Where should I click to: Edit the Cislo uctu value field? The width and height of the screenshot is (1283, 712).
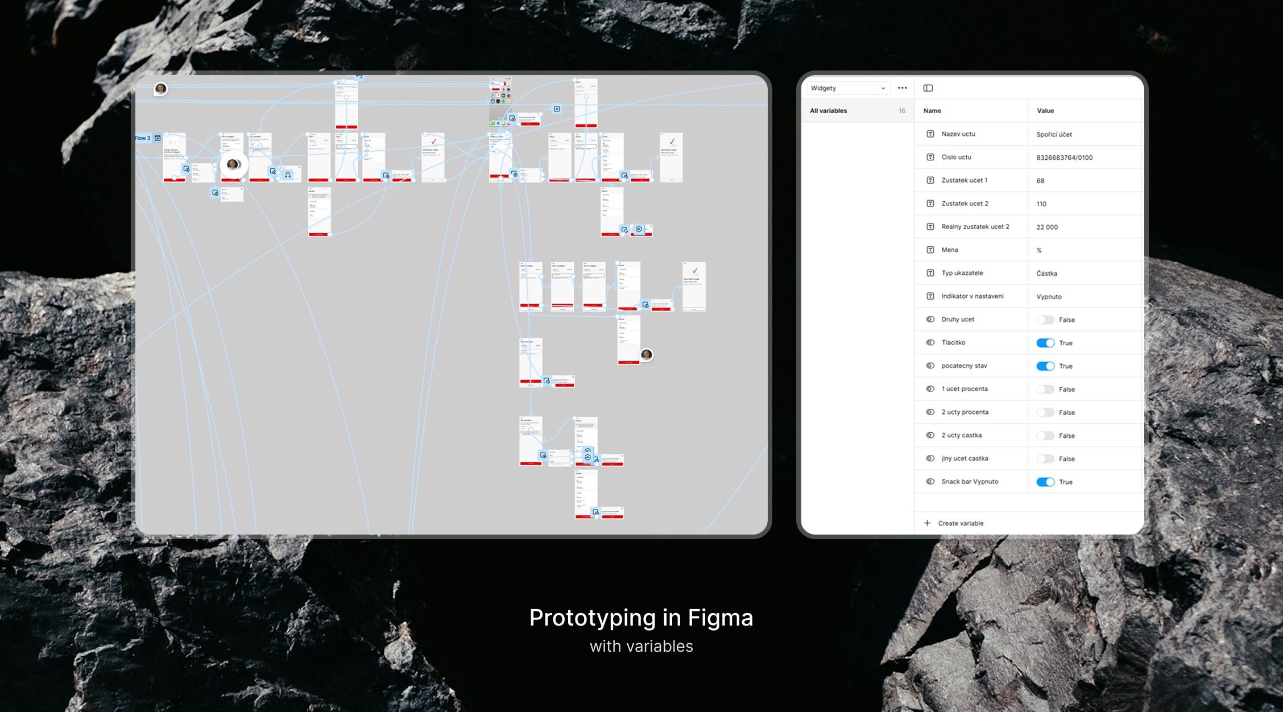point(1064,158)
